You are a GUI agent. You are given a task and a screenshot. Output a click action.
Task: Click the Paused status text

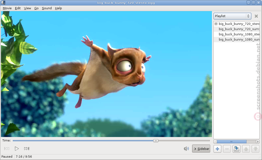point(7,156)
